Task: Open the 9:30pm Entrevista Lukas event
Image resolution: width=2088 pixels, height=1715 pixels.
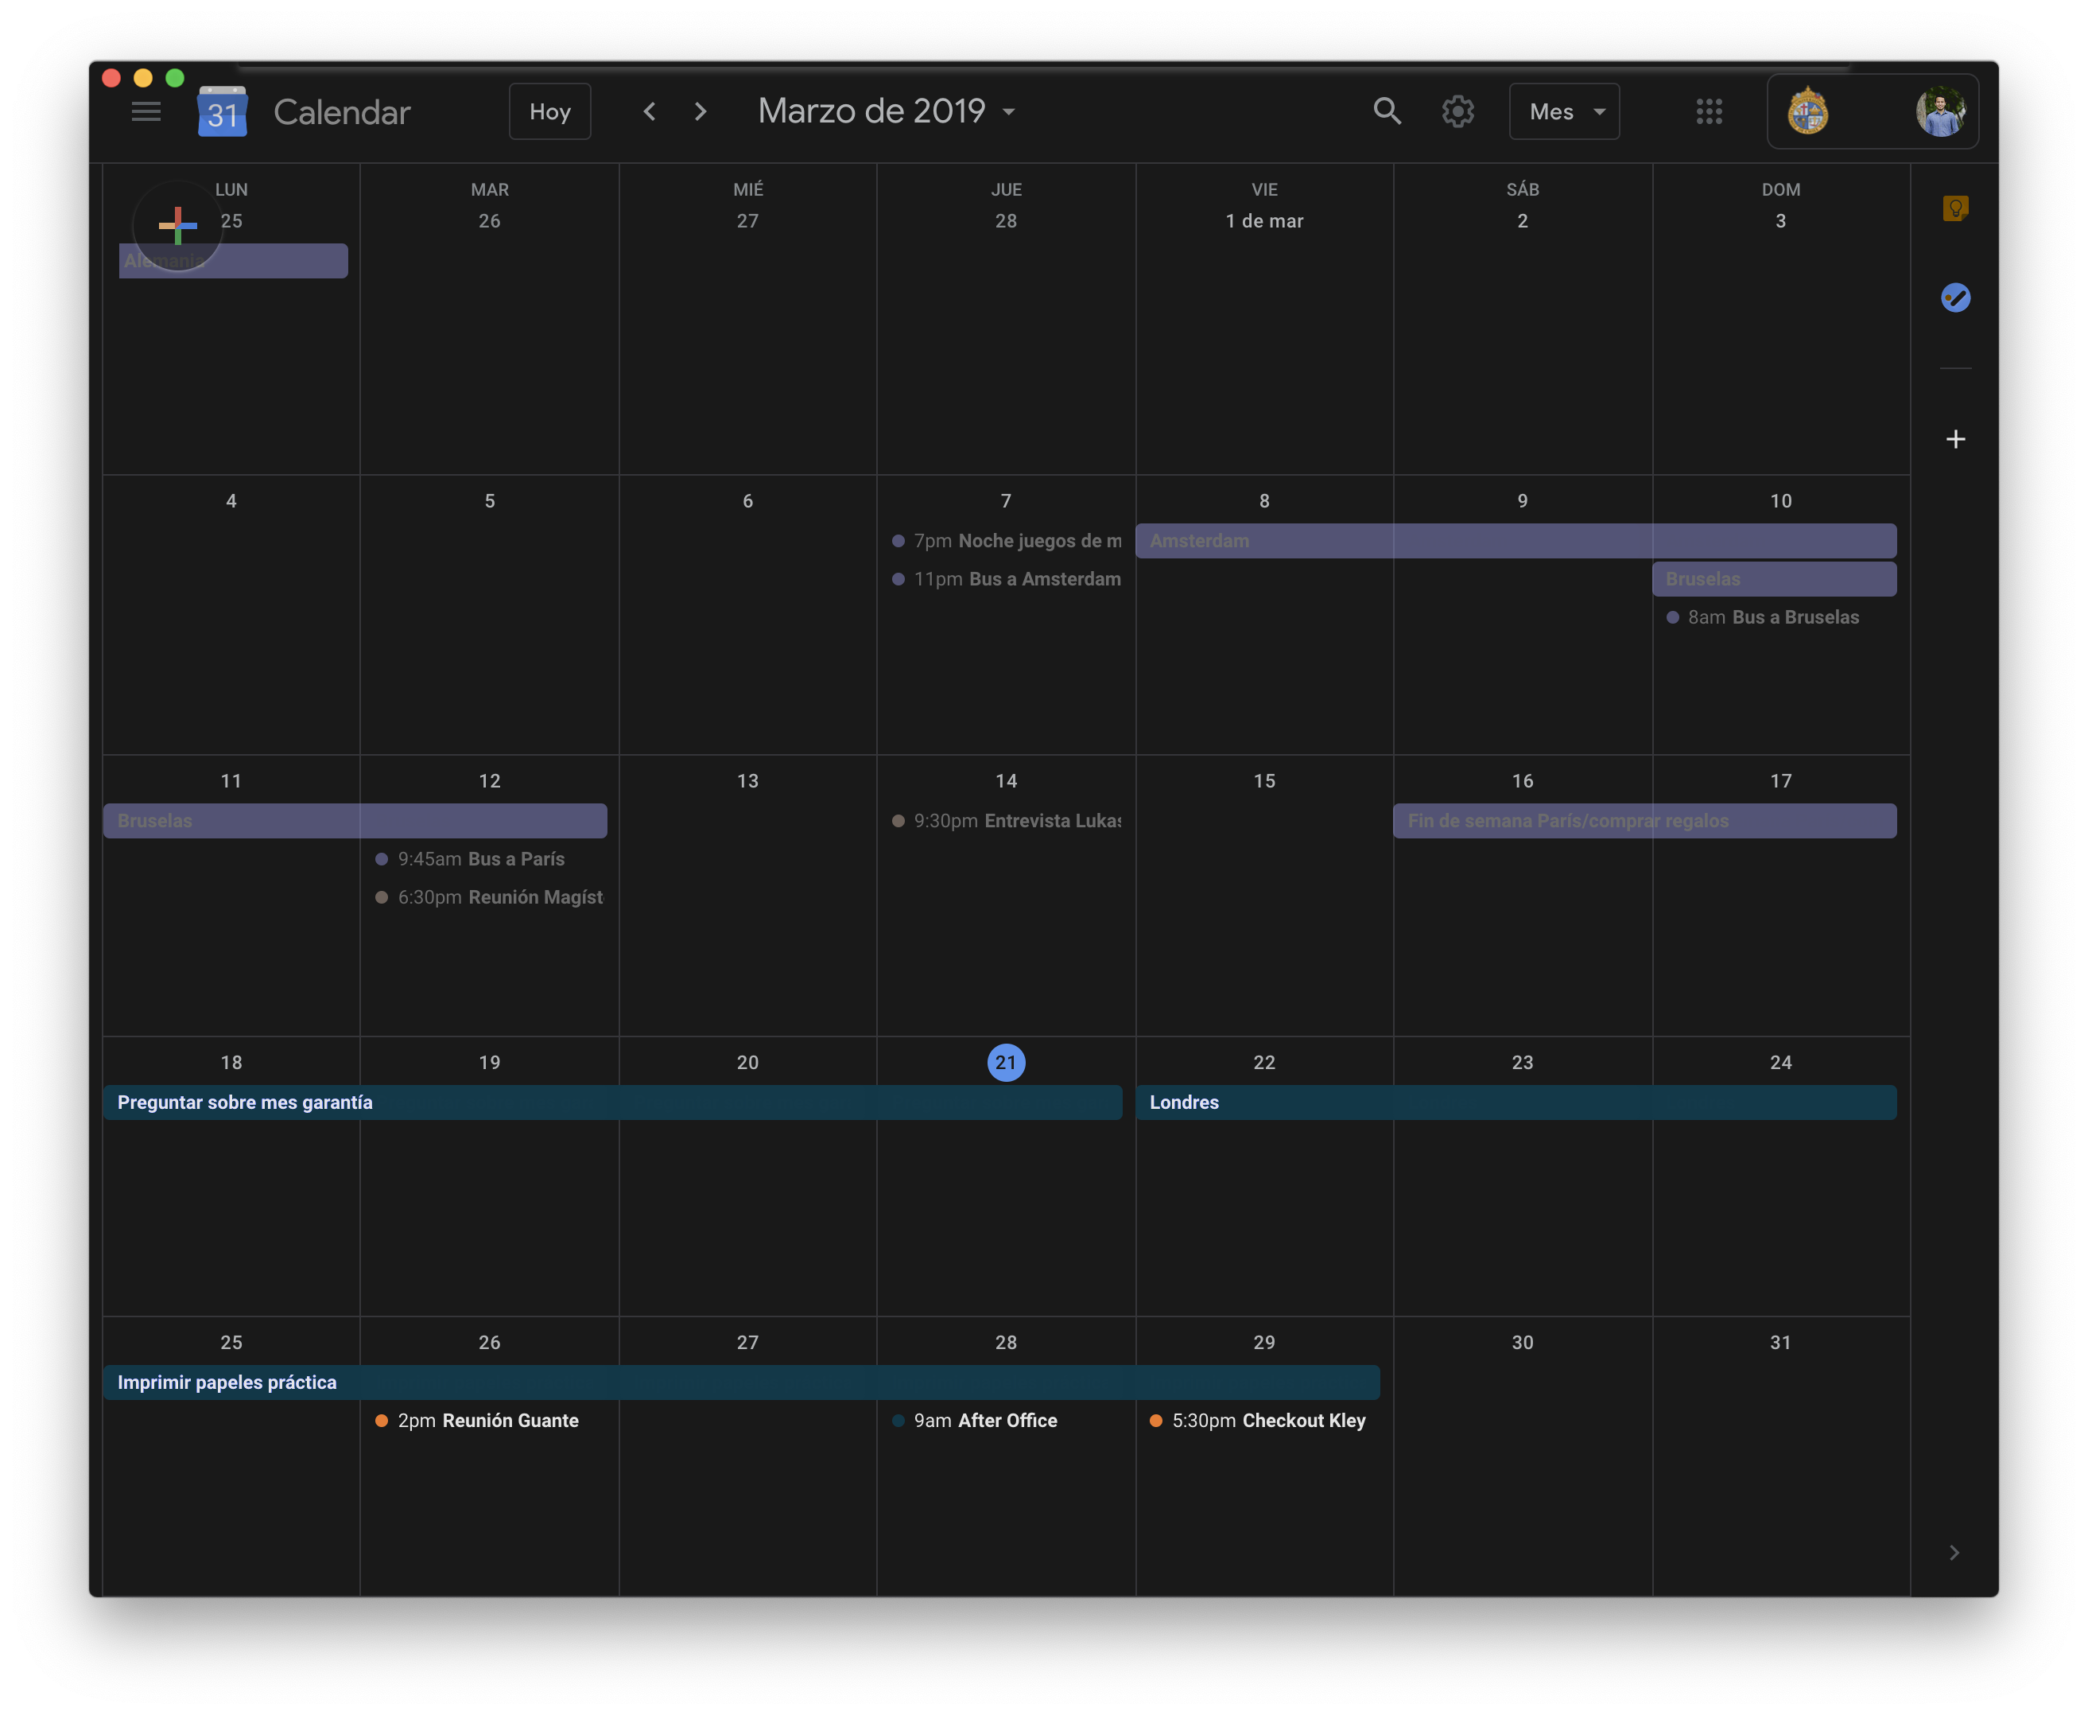Action: coord(1006,821)
